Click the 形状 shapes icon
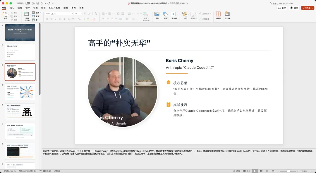 (165, 14)
